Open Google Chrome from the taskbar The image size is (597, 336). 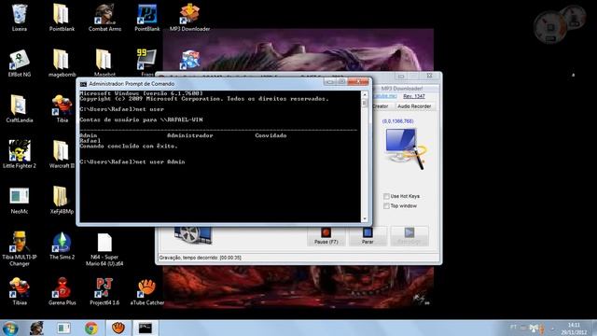(91, 328)
